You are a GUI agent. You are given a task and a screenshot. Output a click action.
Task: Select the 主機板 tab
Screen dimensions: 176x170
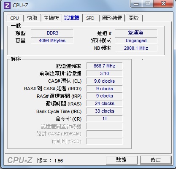click(x=51, y=18)
